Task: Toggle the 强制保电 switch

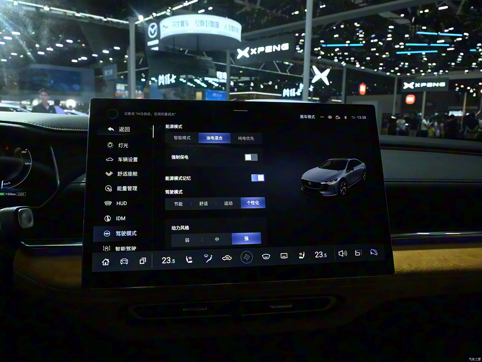Action: [251, 157]
